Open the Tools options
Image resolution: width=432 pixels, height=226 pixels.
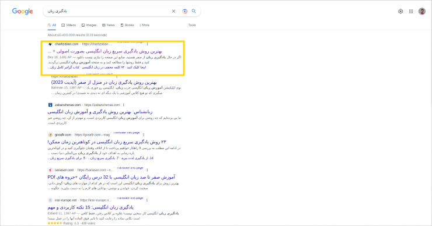click(192, 25)
